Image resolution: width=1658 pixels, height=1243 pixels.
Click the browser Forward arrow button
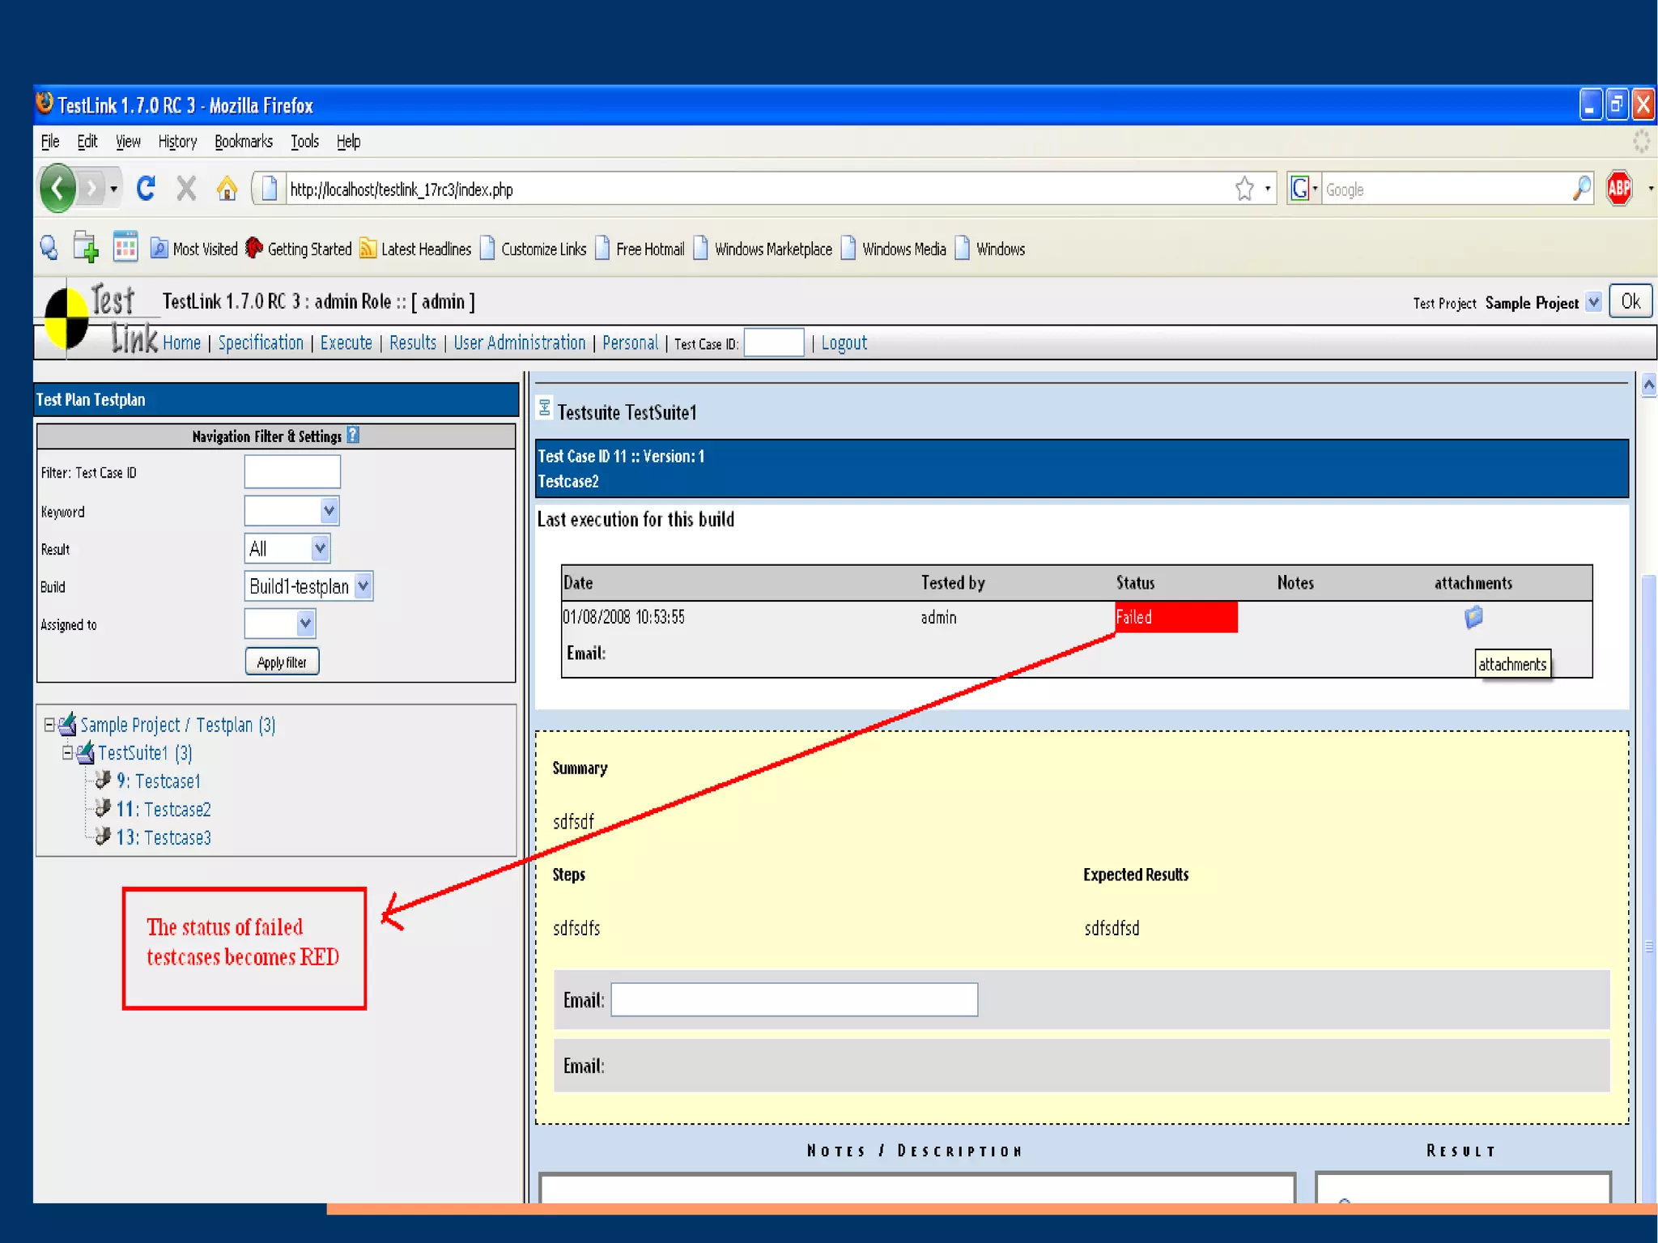[91, 189]
